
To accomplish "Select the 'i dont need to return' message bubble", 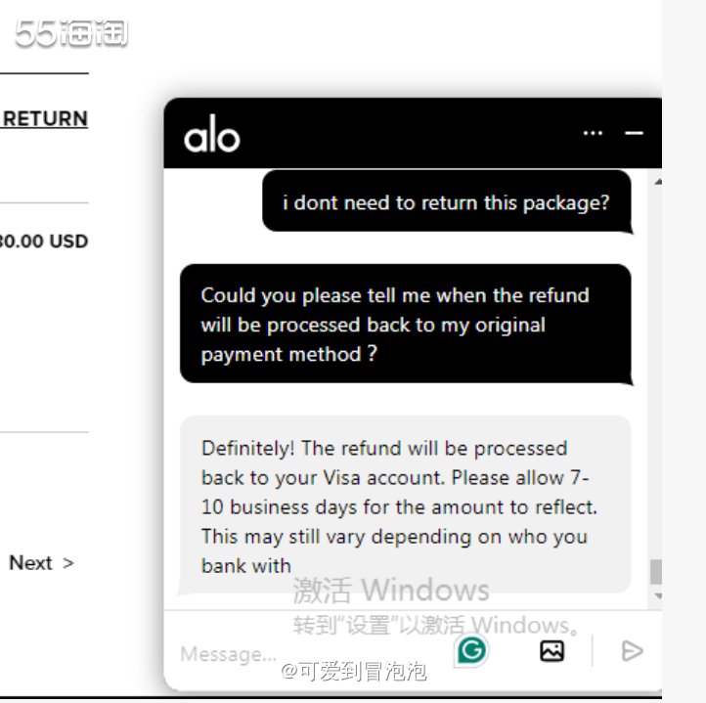I will 447,201.
